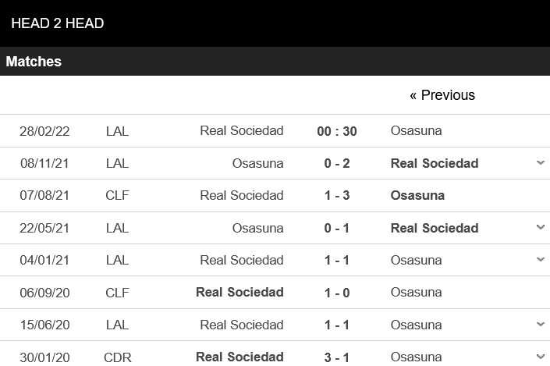Click the 1 - 0 score on 06/09/20
550x366 pixels.
[337, 293]
